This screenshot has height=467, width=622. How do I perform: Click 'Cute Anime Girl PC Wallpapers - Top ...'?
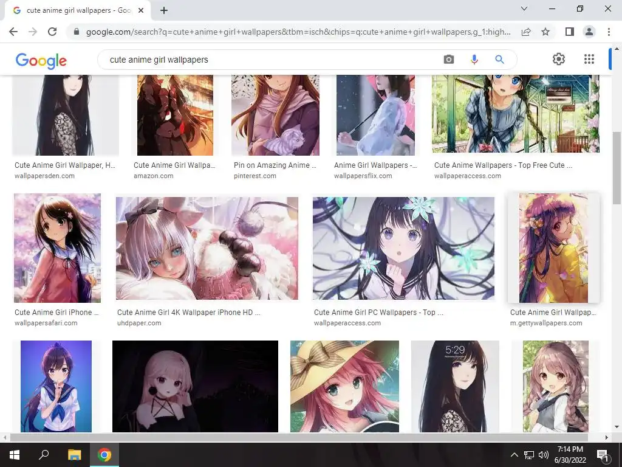coord(379,313)
